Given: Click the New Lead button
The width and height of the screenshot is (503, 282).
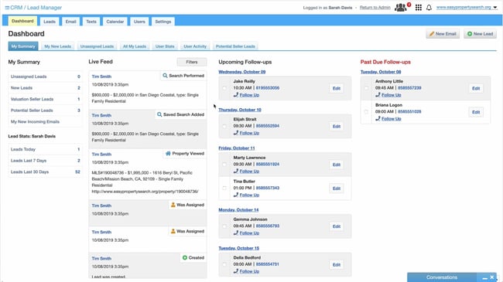Looking at the screenshot, I should point(480,34).
